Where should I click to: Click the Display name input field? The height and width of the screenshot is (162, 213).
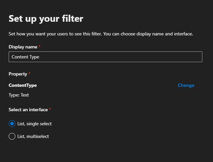105,57
